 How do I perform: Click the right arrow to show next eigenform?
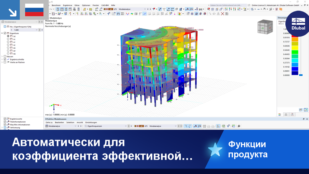42,30
